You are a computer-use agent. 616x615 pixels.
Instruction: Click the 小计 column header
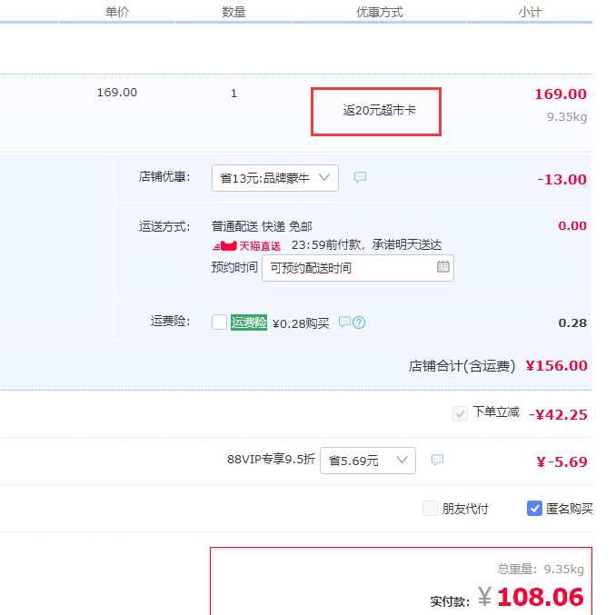(x=531, y=12)
